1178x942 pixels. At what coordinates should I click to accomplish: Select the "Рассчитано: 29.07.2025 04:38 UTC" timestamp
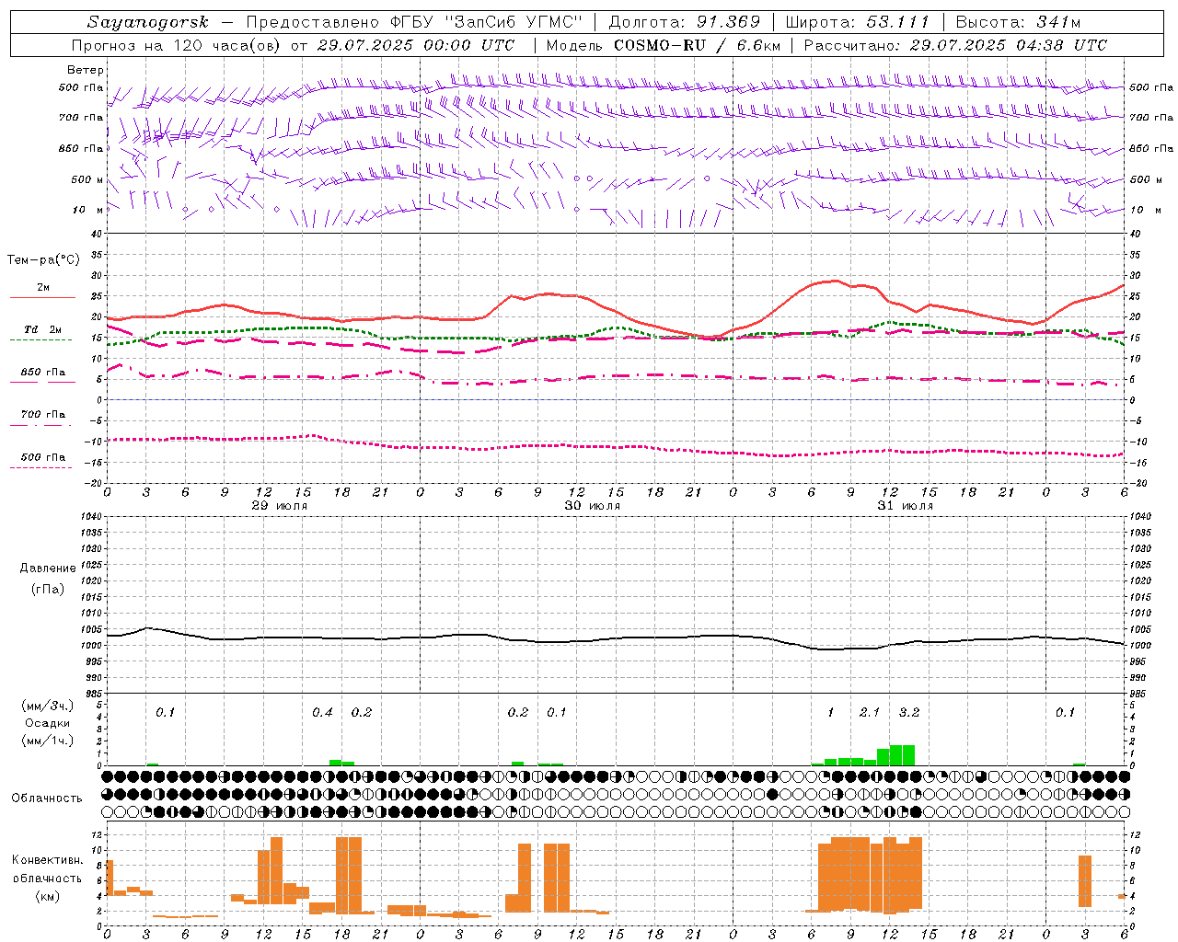click(x=955, y=45)
